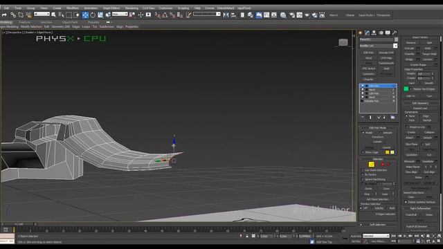Switch to the Display command panel tab
Screen dimensions: 443x249
pyautogui.click(x=388, y=33)
